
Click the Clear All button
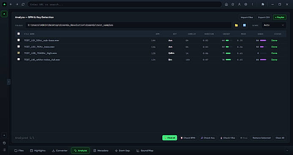click(x=280, y=138)
